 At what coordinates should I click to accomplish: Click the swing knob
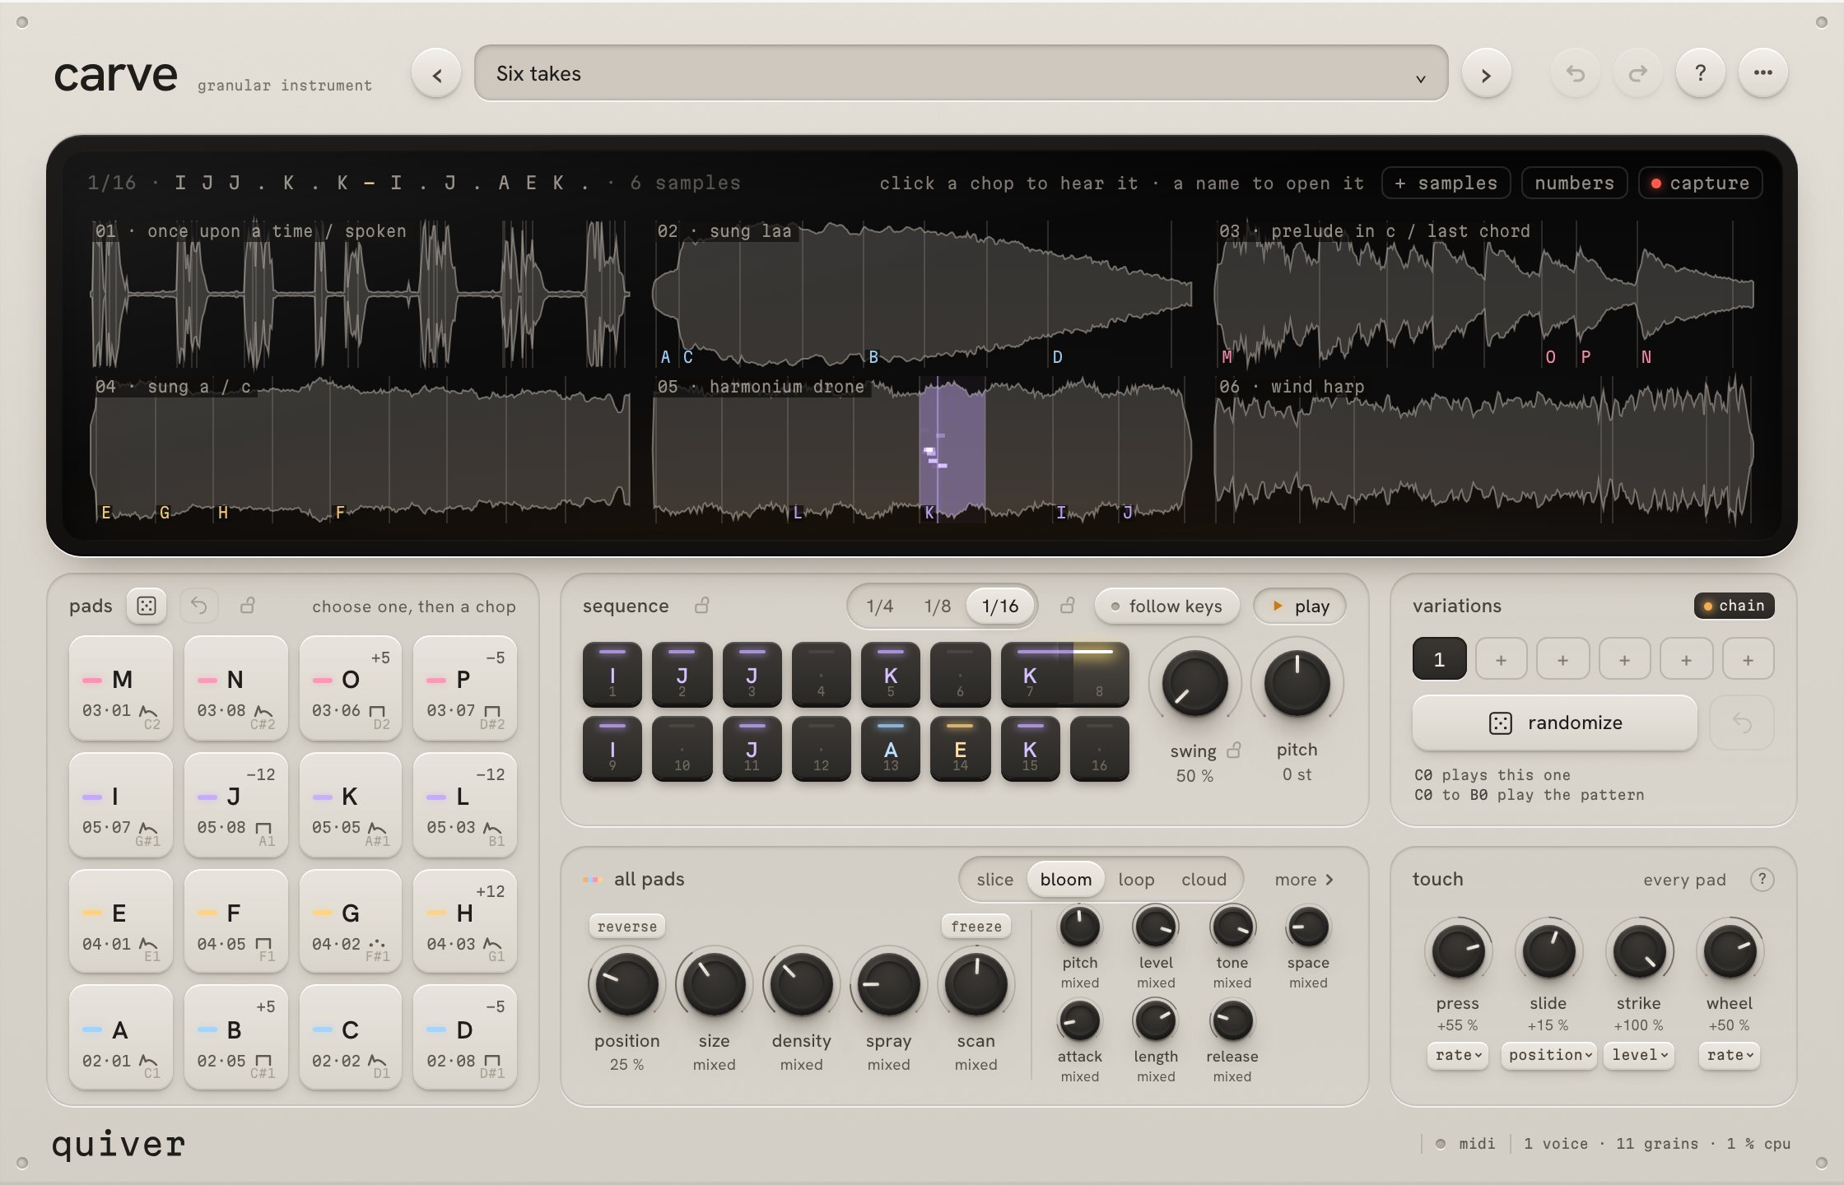[1194, 683]
